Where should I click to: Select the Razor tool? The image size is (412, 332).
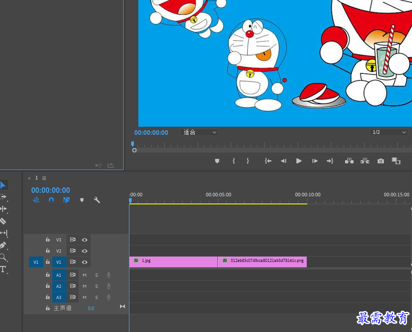3,221
